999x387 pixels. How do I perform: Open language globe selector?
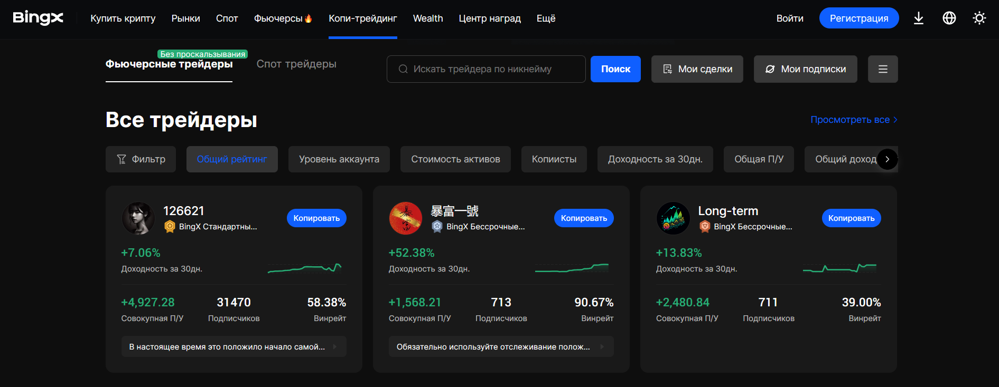point(949,18)
